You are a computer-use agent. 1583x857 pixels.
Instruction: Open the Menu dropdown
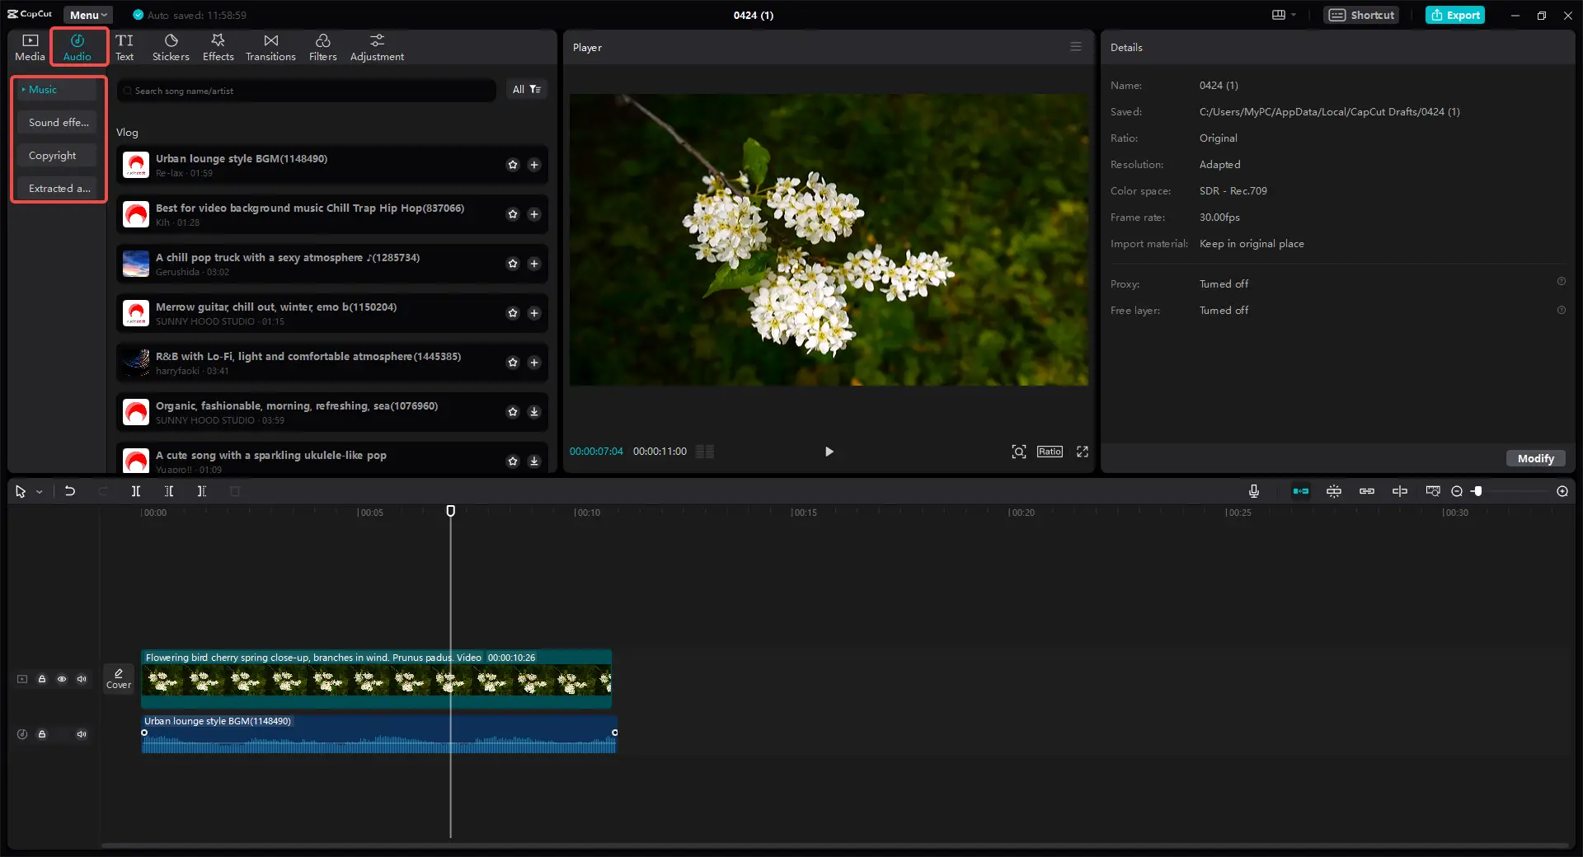[87, 15]
